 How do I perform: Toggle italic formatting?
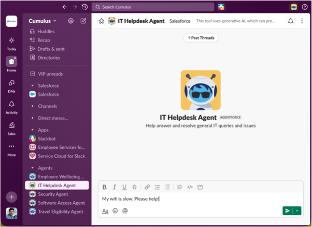115,187
